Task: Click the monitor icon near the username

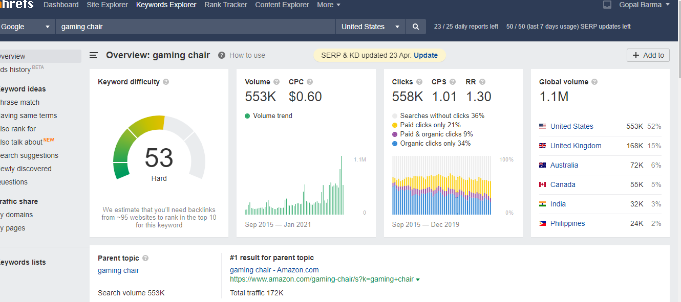Action: click(x=607, y=5)
